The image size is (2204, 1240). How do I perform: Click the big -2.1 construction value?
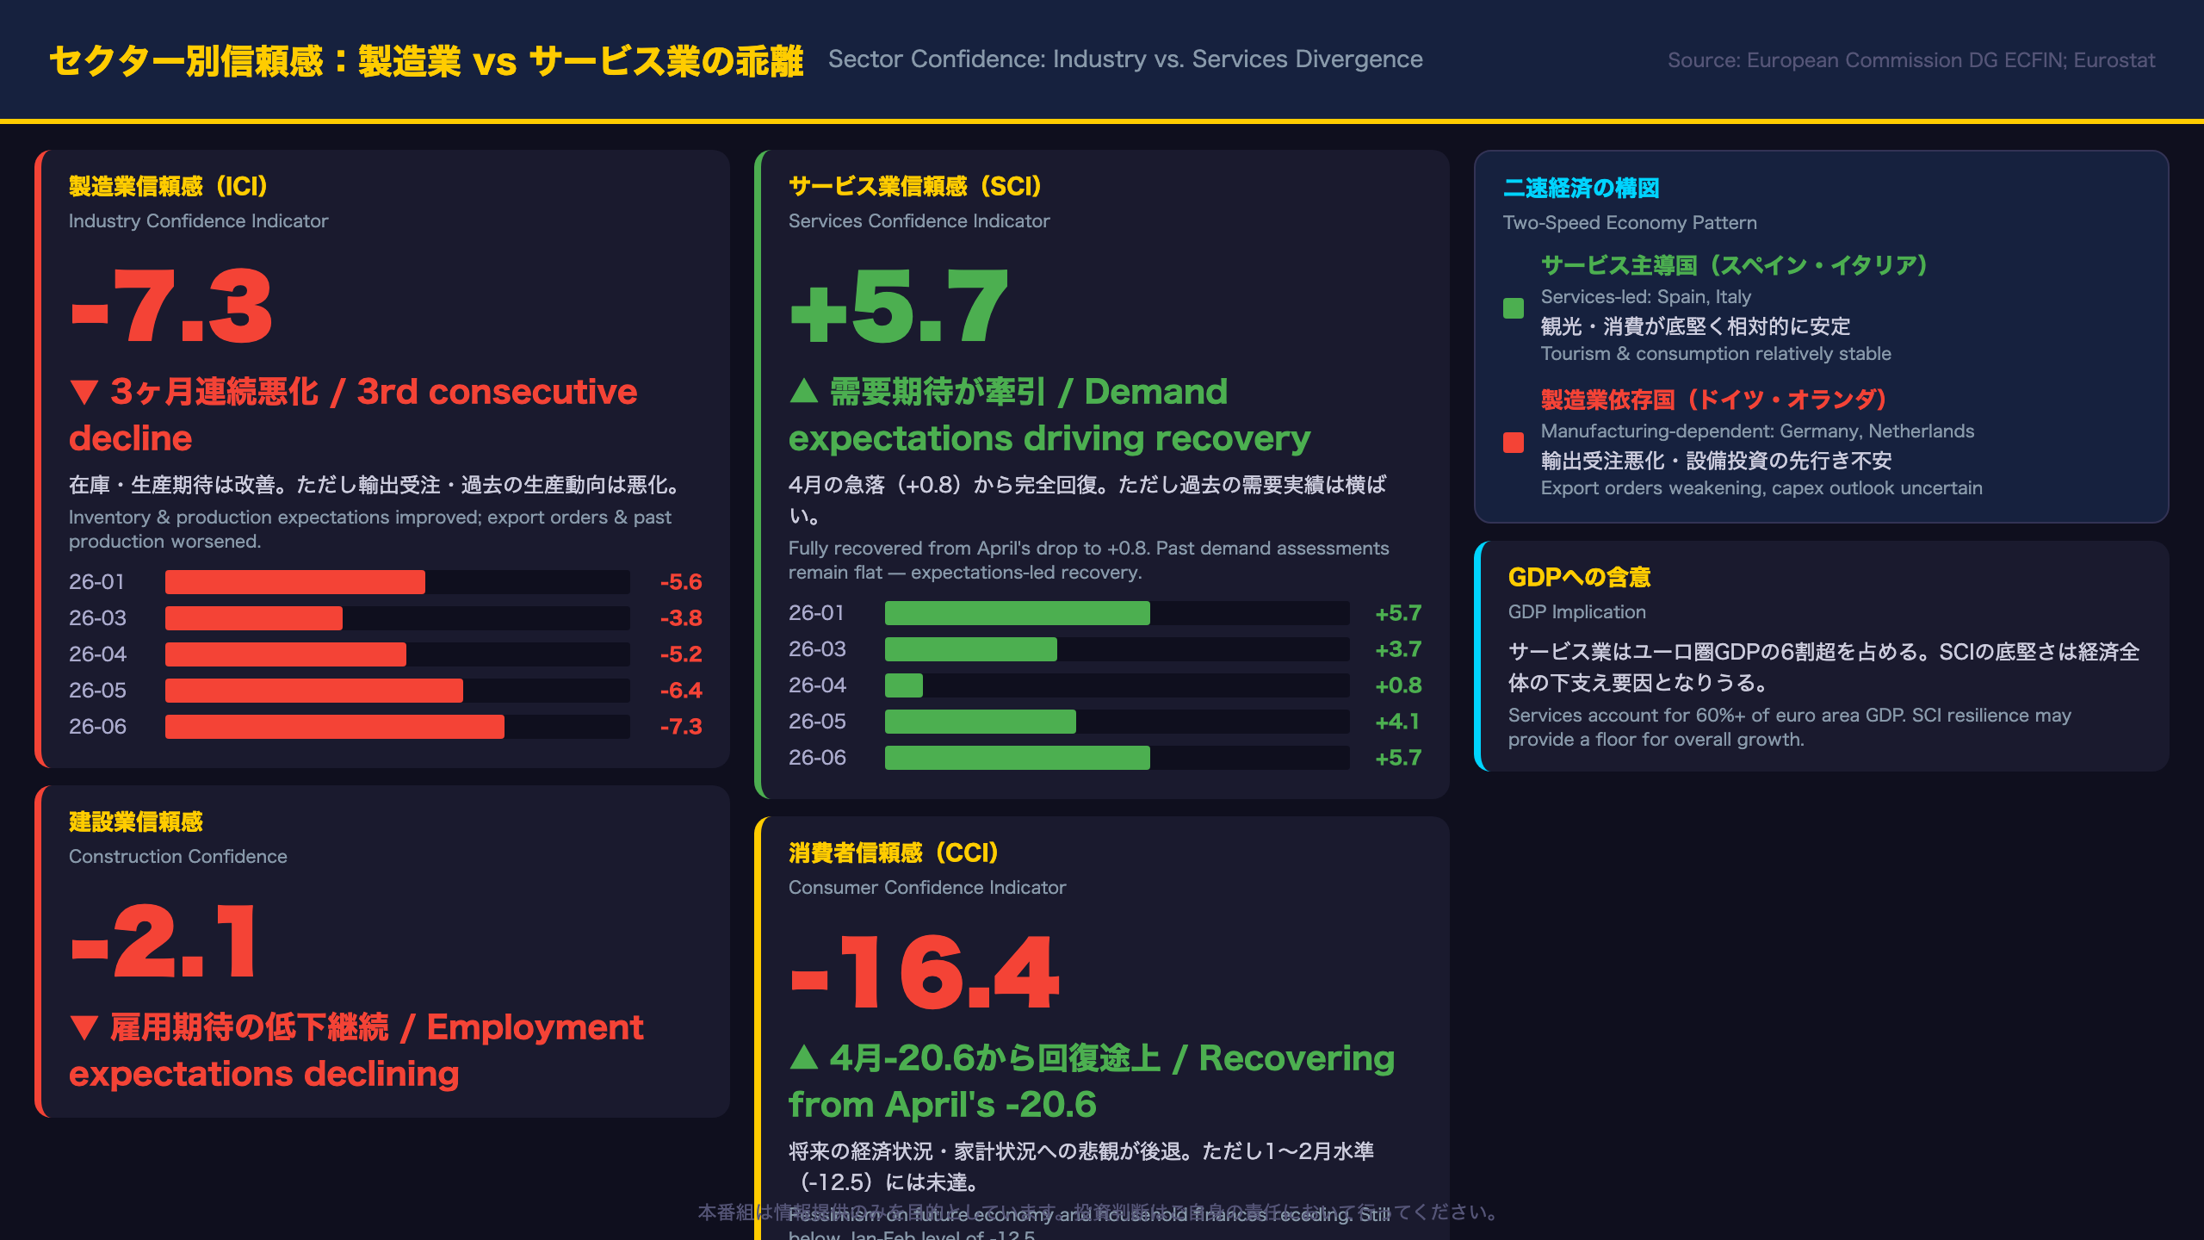[x=164, y=940]
